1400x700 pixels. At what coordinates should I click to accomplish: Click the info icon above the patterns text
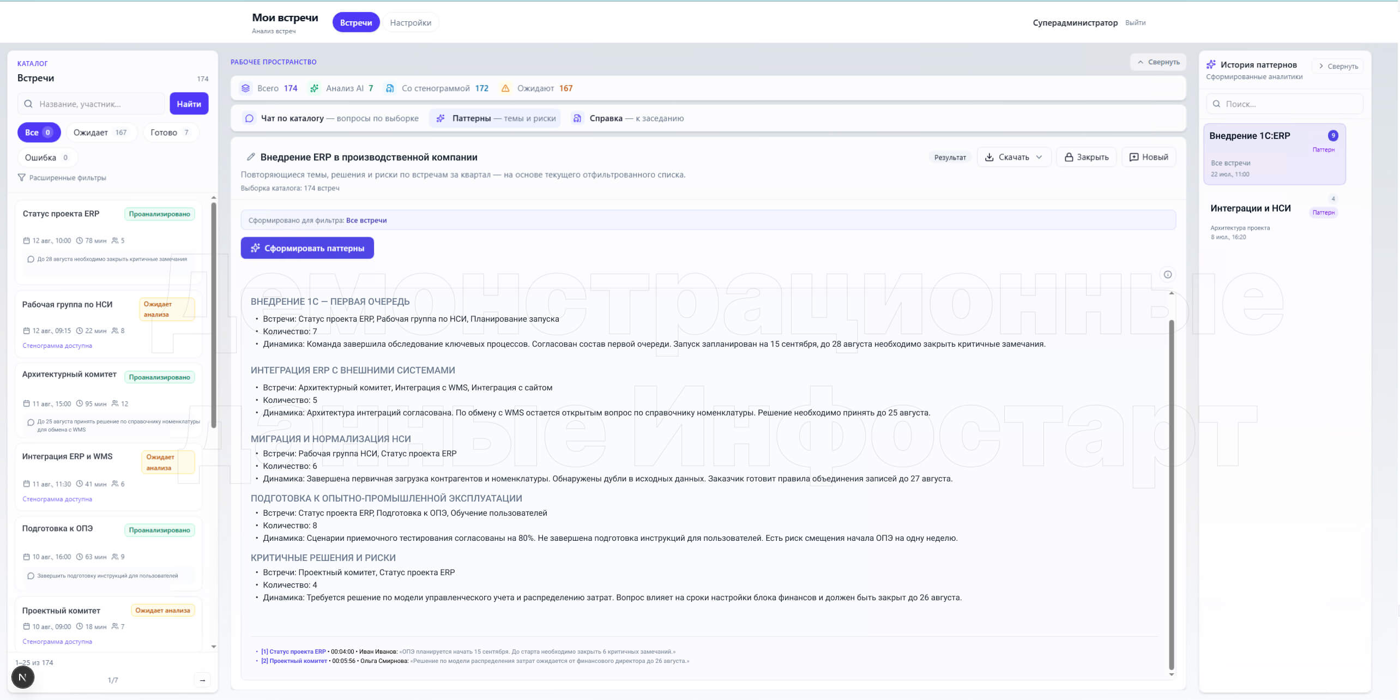click(1167, 274)
